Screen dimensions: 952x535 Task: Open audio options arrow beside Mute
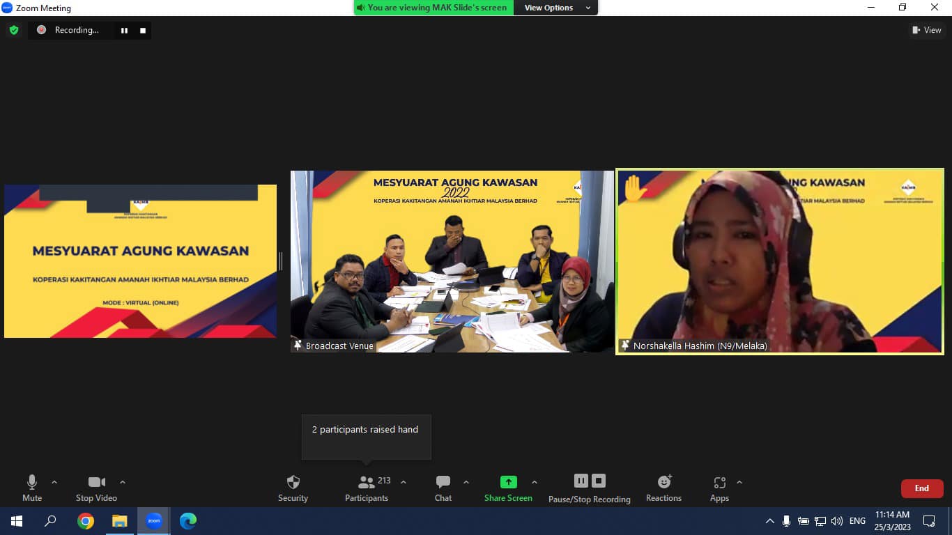(54, 482)
